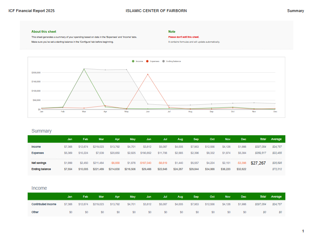This screenshot has width=313, height=241.
Task: Select the -$187,040 net savings value for June
Action: pyautogui.click(x=145, y=163)
